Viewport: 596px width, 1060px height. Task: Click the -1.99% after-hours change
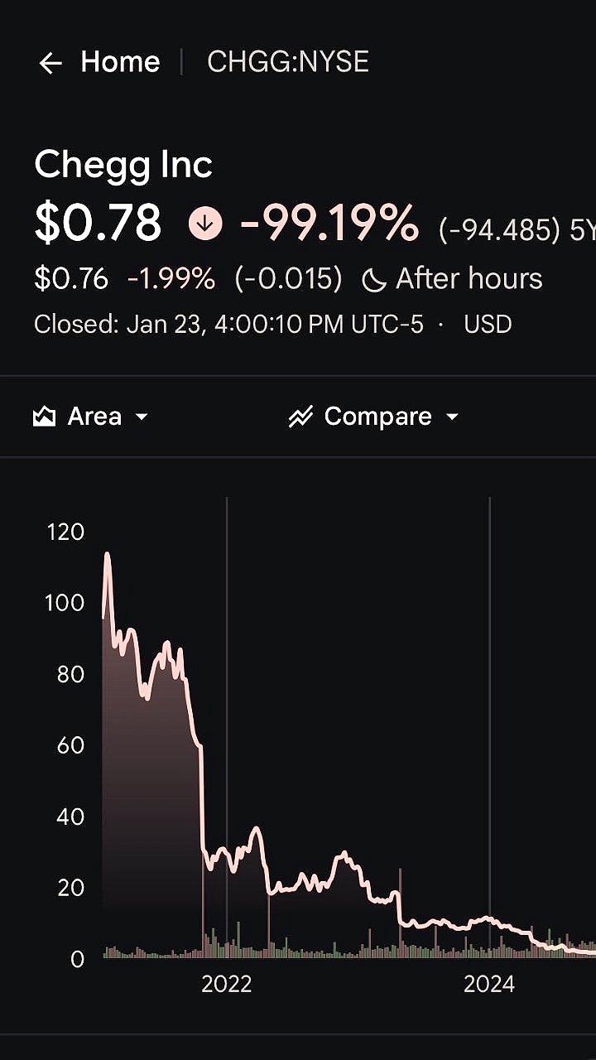point(171,280)
